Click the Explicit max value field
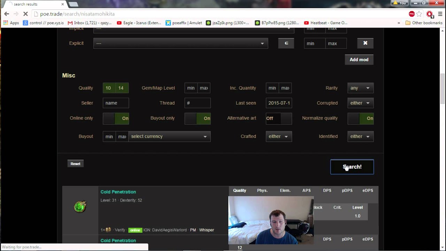The height and width of the screenshot is (251, 446). pyautogui.click(x=336, y=43)
